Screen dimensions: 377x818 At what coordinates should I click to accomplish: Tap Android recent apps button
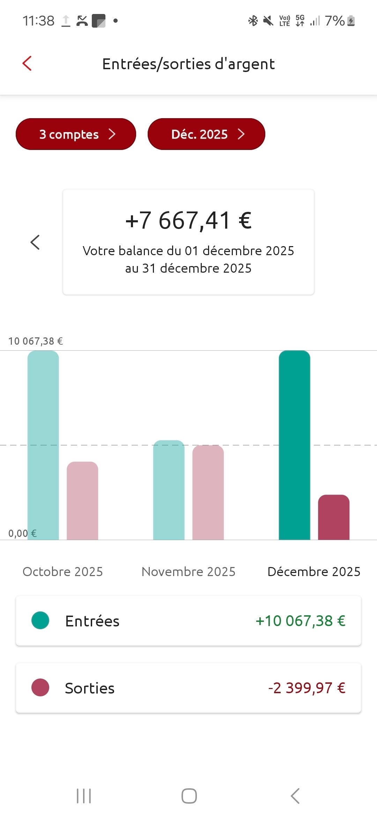[84, 796]
